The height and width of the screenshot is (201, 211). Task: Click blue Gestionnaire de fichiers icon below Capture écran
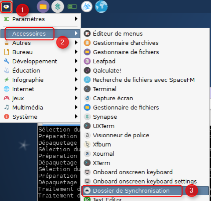coord(87,107)
